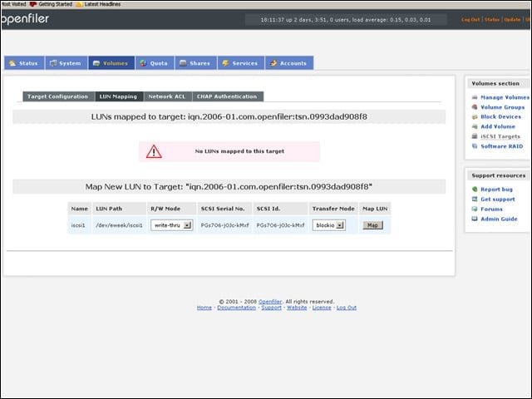The image size is (532, 399).
Task: Click the Most Visited bookmark
Action: pos(13,4)
